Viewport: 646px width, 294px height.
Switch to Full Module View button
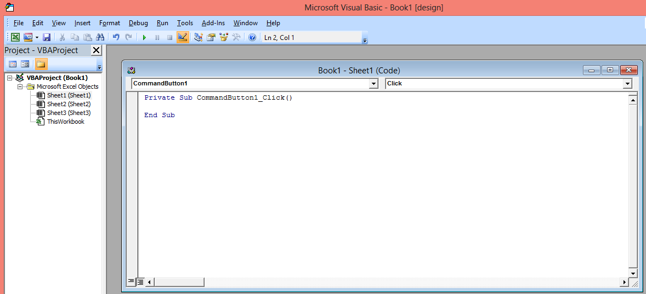click(x=140, y=281)
